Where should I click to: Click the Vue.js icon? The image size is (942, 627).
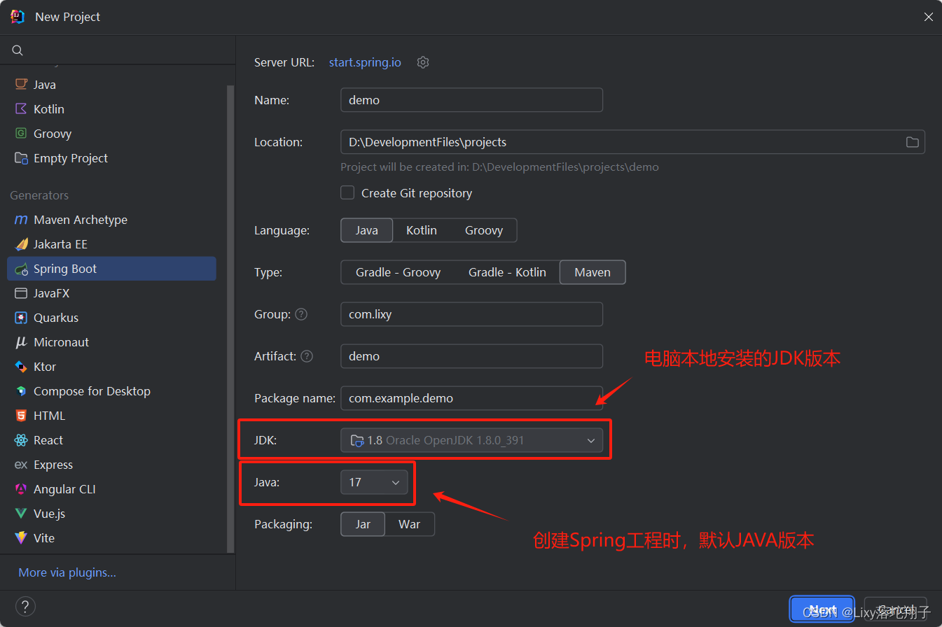point(21,514)
